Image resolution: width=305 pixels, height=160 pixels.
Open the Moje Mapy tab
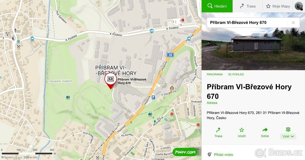[278, 6]
